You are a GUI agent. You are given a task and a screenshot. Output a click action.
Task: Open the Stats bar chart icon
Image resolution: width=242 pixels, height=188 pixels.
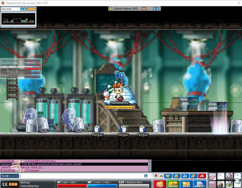(x=185, y=176)
